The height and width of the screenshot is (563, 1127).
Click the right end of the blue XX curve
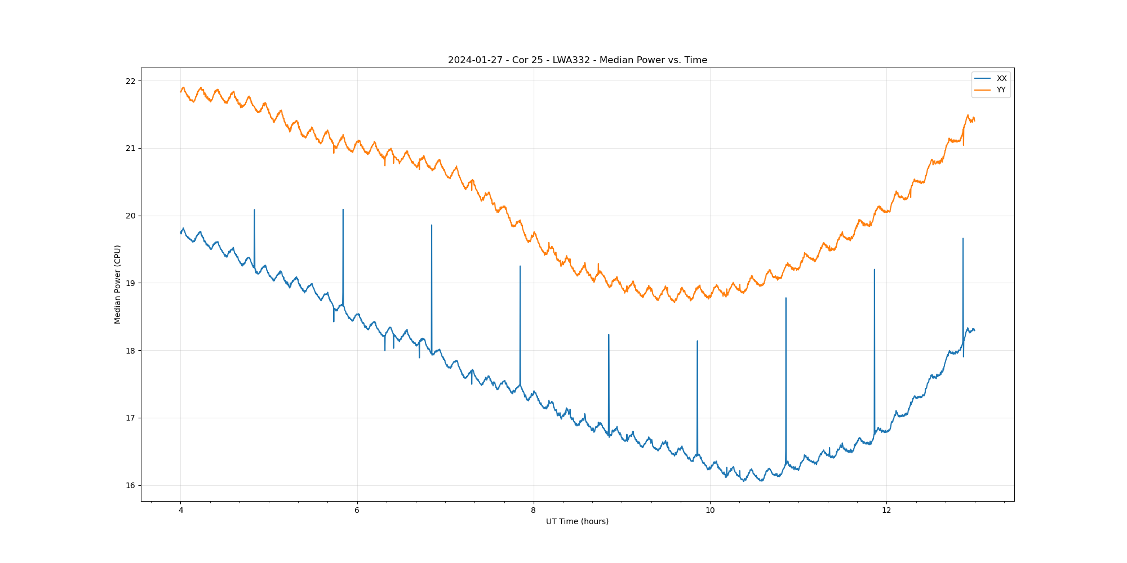(974, 330)
